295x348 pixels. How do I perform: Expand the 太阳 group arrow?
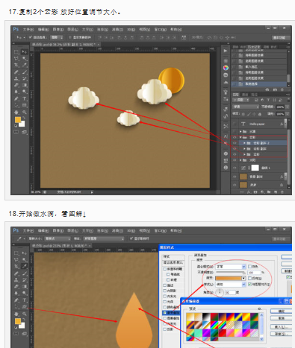(240, 160)
